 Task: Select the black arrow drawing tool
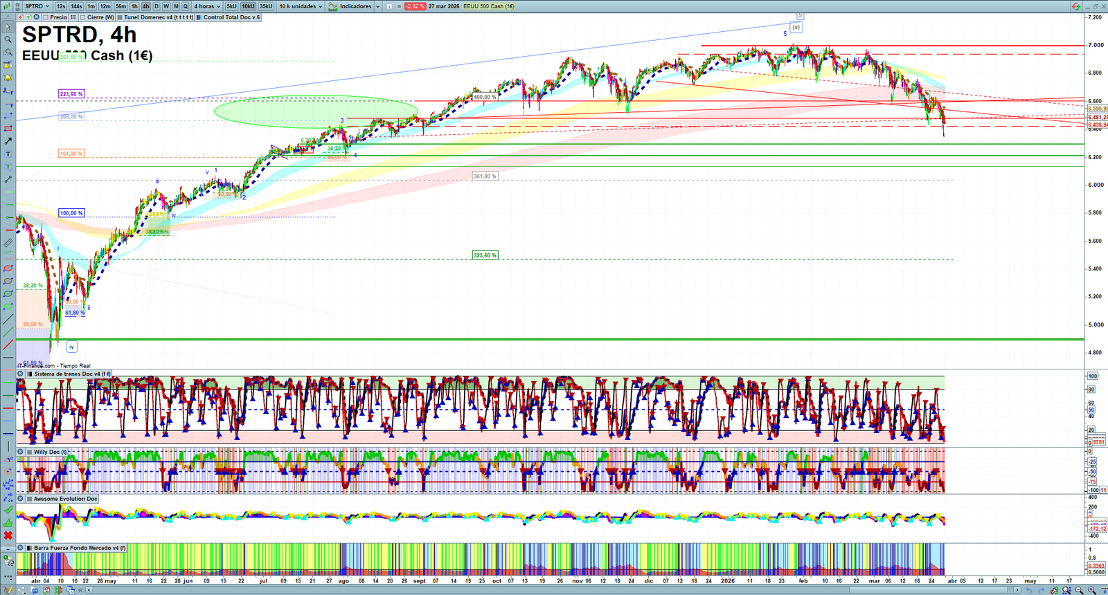(8, 141)
